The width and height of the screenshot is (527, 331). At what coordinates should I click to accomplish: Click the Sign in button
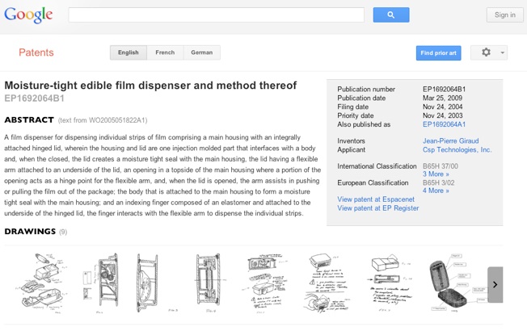(504, 15)
